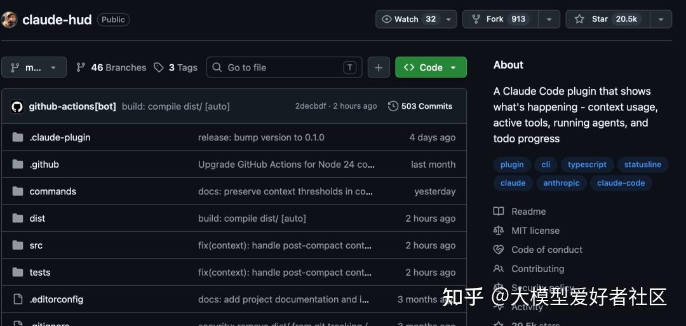The width and height of the screenshot is (686, 326).
Task: Open dist row commit 'build: compile dist/ [auto]'
Action: [x=252, y=219]
